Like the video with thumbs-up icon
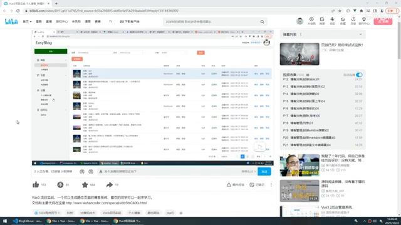401x225 pixels. click(x=36, y=184)
